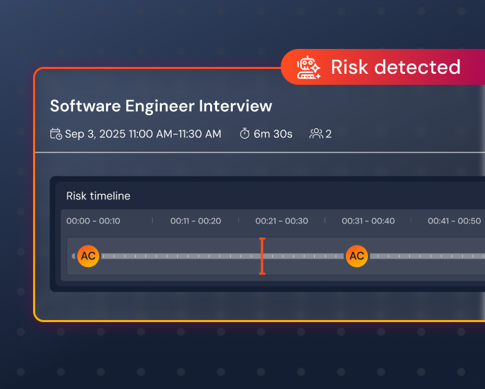
Task: Select the 00:41 - 00:50 time range label
Action: (454, 221)
